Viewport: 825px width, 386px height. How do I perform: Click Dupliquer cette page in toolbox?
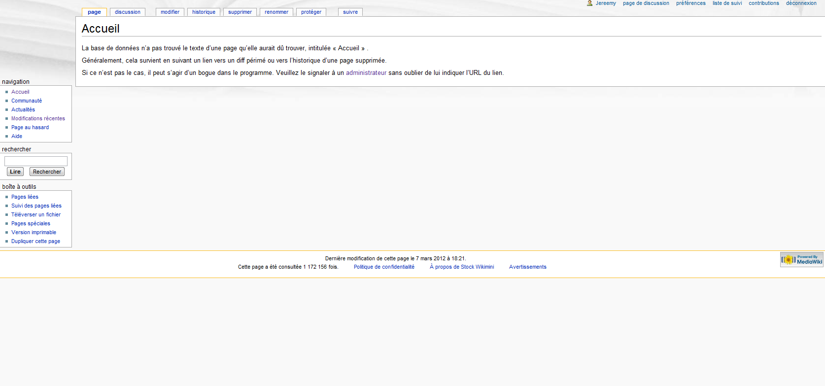35,242
